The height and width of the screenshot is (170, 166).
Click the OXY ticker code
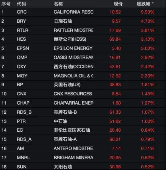[21, 67]
